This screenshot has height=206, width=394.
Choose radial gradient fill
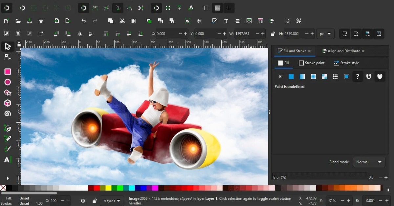click(313, 76)
